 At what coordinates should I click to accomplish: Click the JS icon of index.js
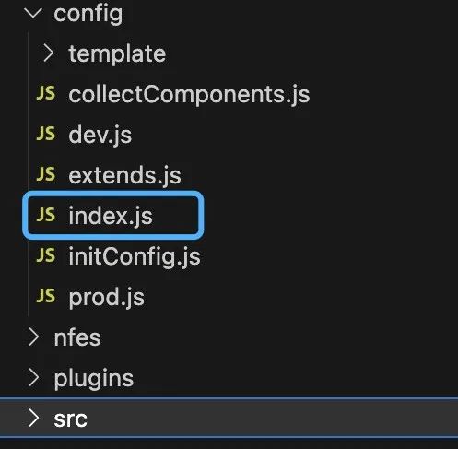[x=46, y=215]
